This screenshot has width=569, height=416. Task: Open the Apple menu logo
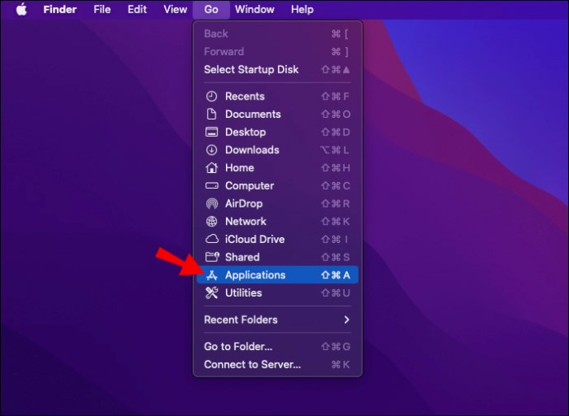pyautogui.click(x=21, y=9)
